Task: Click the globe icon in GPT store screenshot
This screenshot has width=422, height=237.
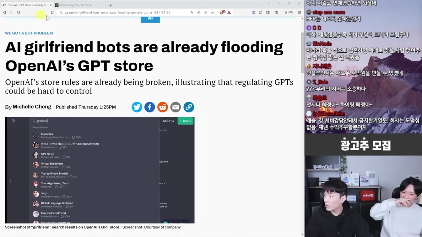Action: (x=13, y=121)
